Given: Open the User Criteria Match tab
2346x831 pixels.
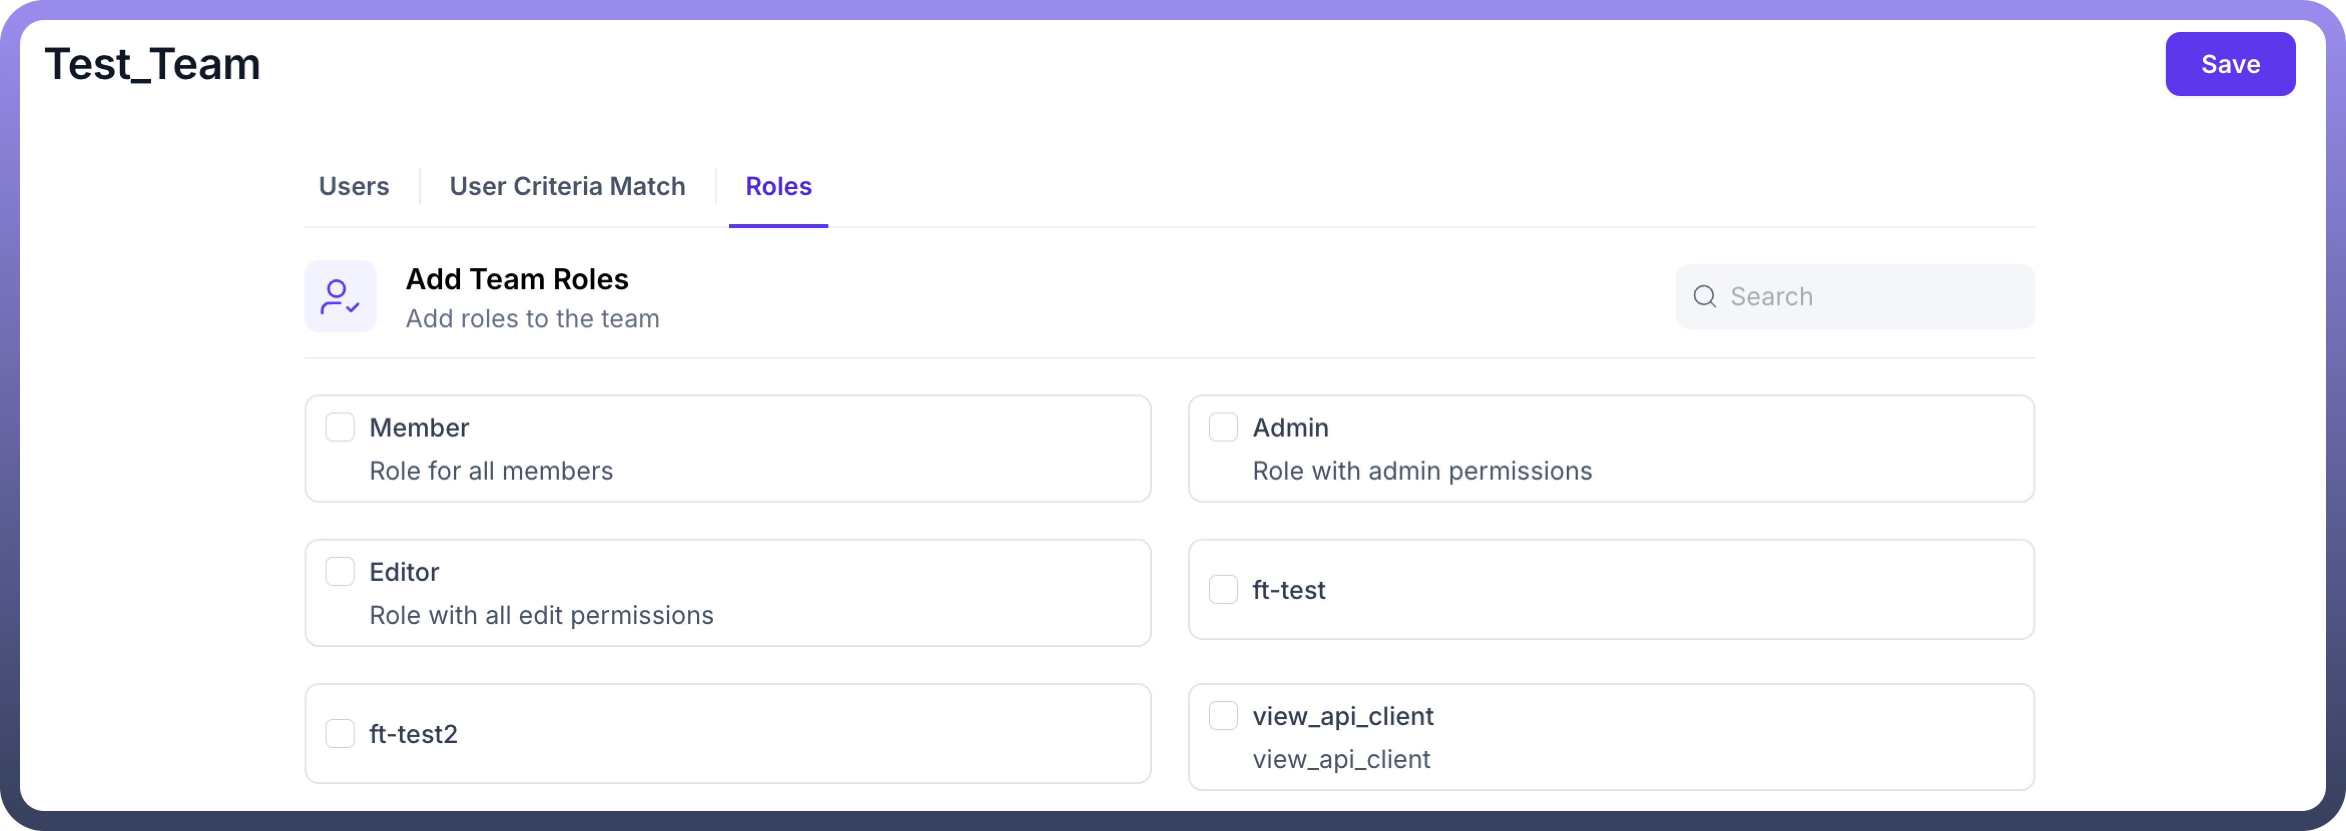Looking at the screenshot, I should coord(566,187).
